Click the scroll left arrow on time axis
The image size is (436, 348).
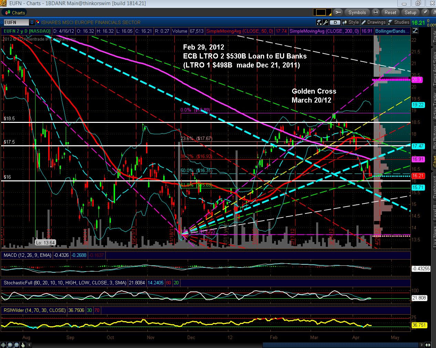(x=29, y=345)
